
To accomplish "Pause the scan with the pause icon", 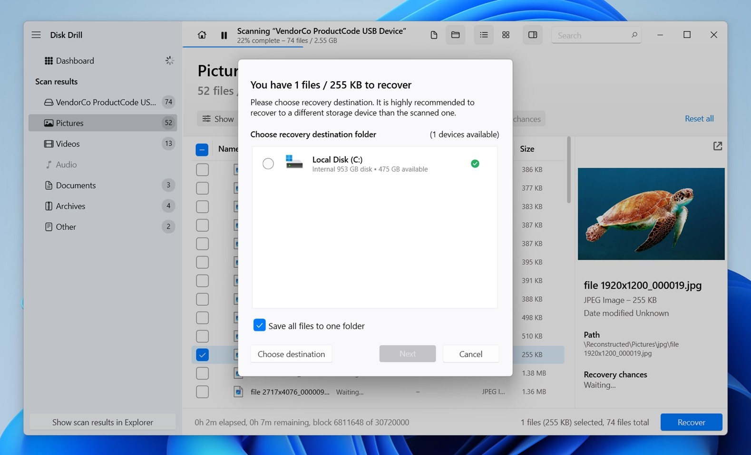I will tap(224, 35).
